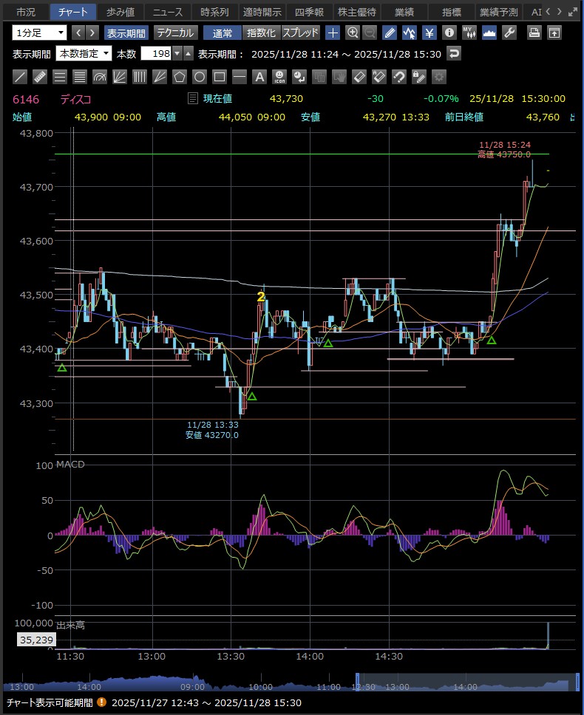Click the reset display period arrow button
The image size is (584, 715).
click(x=455, y=54)
